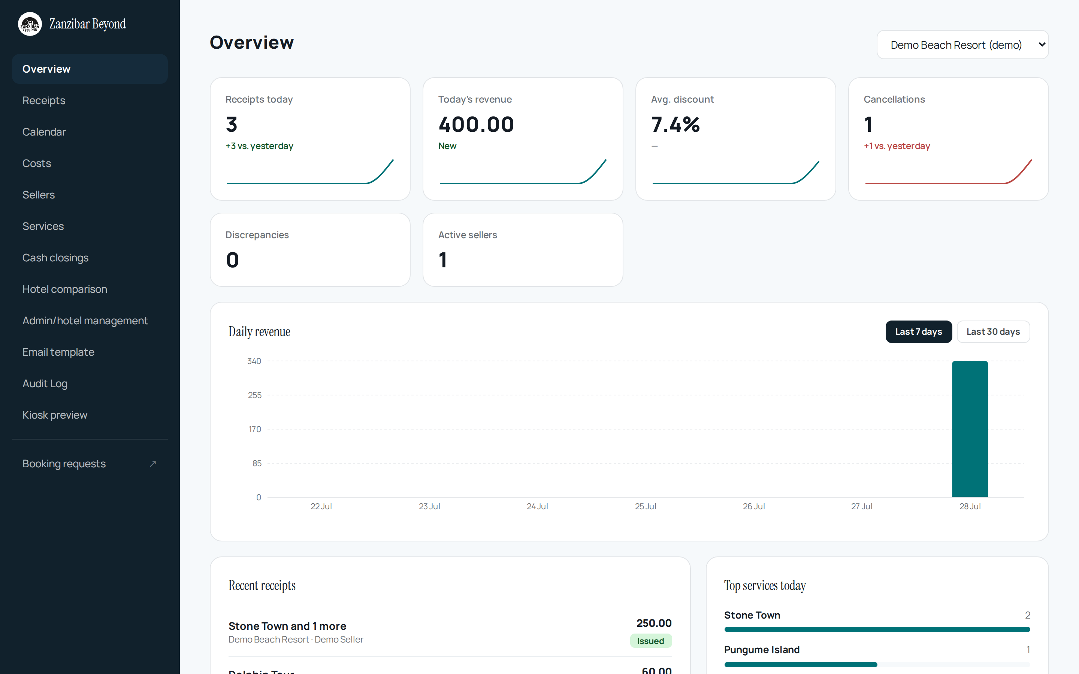Viewport: 1079px width, 674px height.
Task: Launch Kiosk preview from sidebar
Action: tap(90, 415)
